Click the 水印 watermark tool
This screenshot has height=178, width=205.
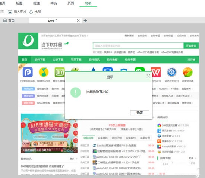tap(35, 12)
